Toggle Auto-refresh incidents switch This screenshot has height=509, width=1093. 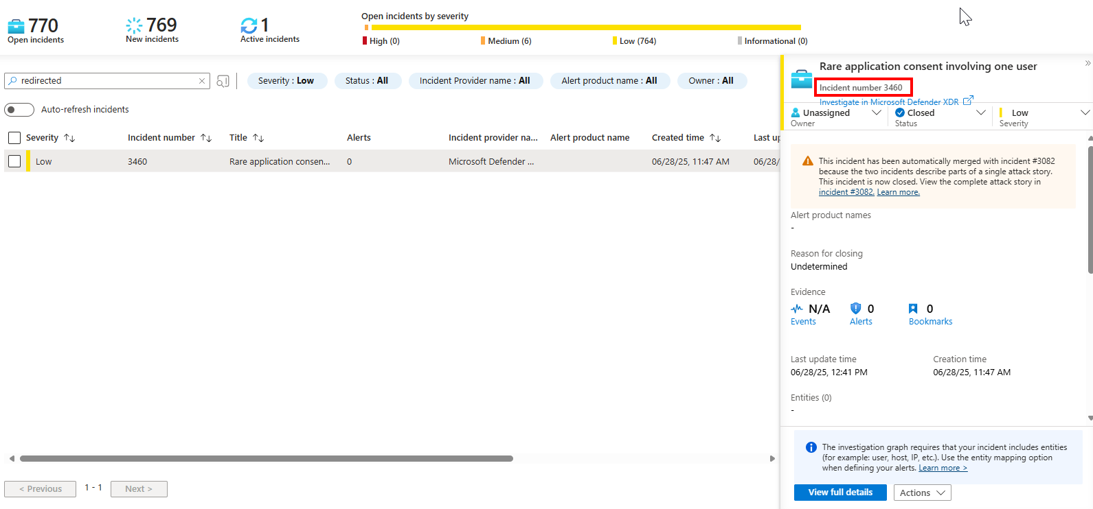pyautogui.click(x=19, y=110)
